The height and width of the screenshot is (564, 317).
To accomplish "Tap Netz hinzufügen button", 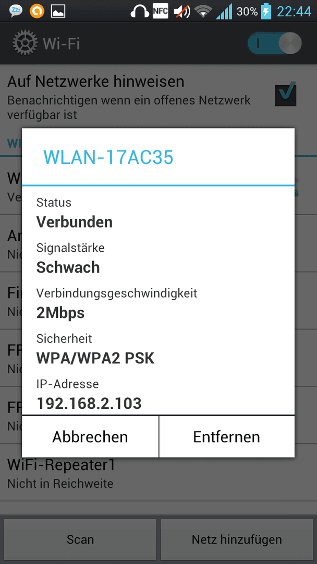I will tap(237, 539).
